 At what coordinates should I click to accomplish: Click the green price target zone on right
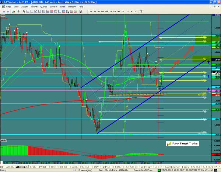tap(201, 59)
